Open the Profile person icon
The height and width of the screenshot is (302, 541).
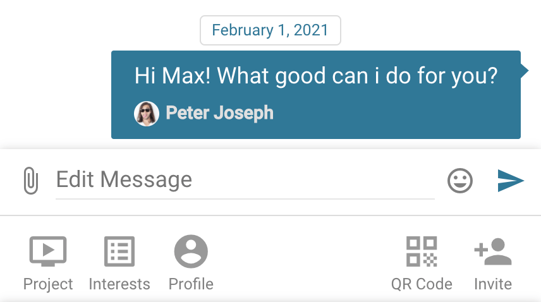191,251
